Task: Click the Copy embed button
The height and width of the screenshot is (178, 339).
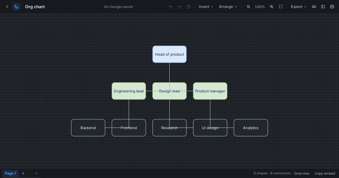Action: coord(325,173)
